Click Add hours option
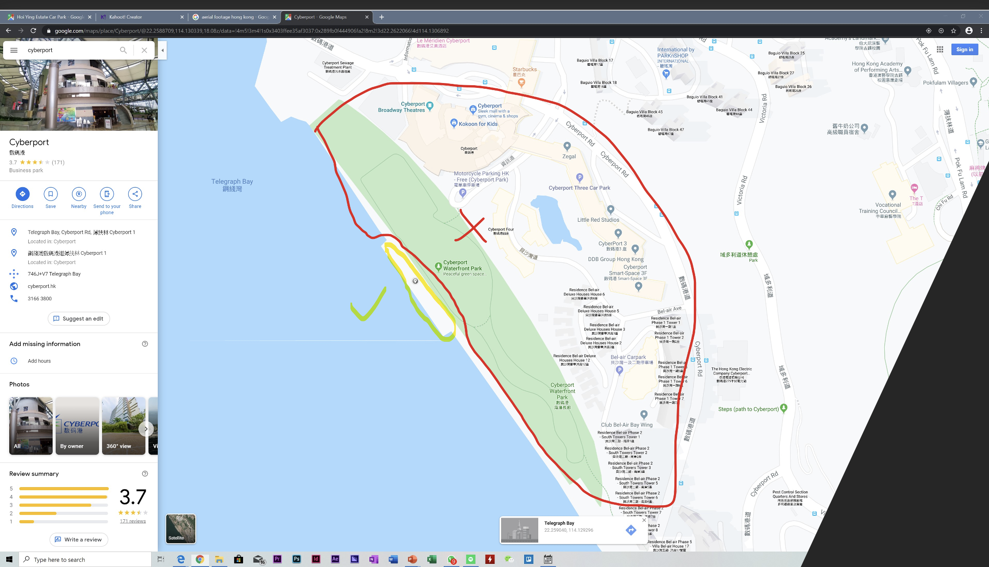This screenshot has width=989, height=567. click(39, 361)
